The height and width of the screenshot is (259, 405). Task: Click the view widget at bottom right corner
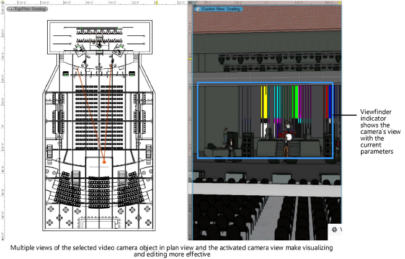click(x=334, y=229)
